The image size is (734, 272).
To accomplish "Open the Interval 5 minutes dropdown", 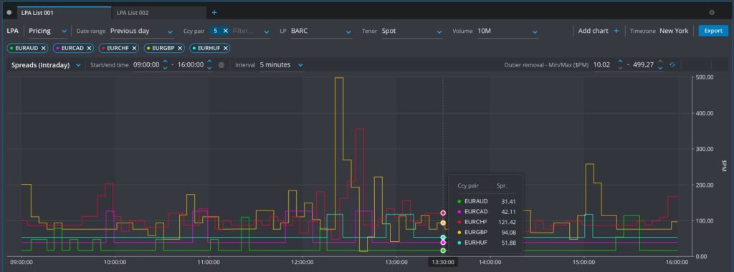I will pos(281,65).
